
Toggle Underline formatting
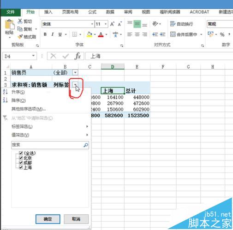(x=60, y=34)
